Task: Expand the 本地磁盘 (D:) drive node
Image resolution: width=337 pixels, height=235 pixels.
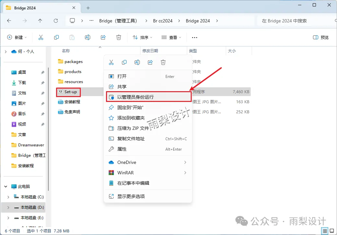Action: (8, 207)
